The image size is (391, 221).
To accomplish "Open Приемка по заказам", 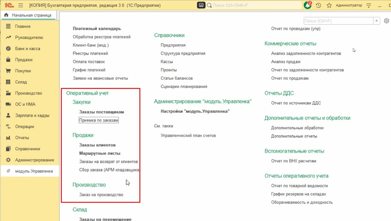I will (x=98, y=120).
